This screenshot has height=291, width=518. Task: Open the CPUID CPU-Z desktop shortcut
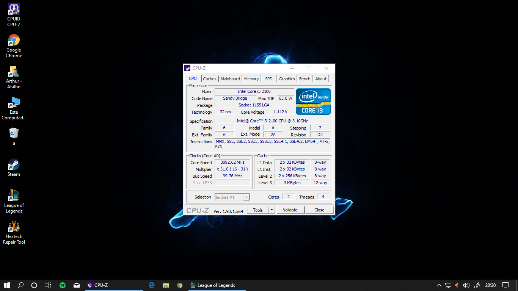[14, 15]
